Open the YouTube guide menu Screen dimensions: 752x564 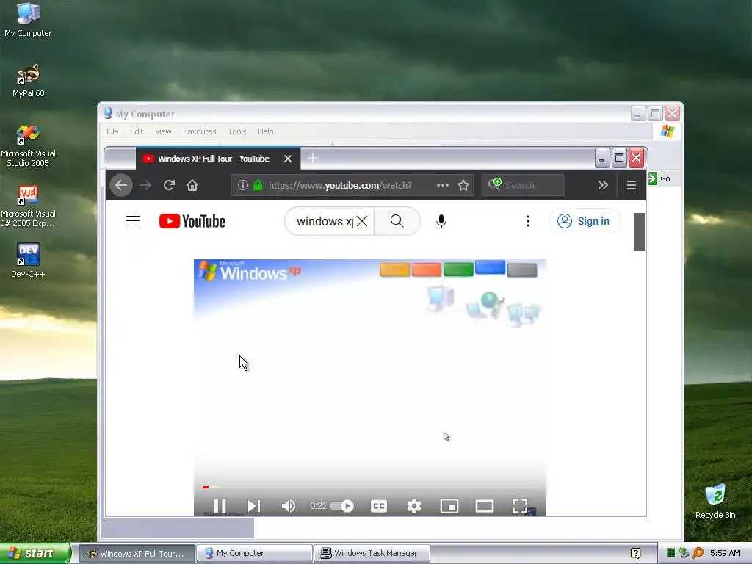tap(133, 221)
